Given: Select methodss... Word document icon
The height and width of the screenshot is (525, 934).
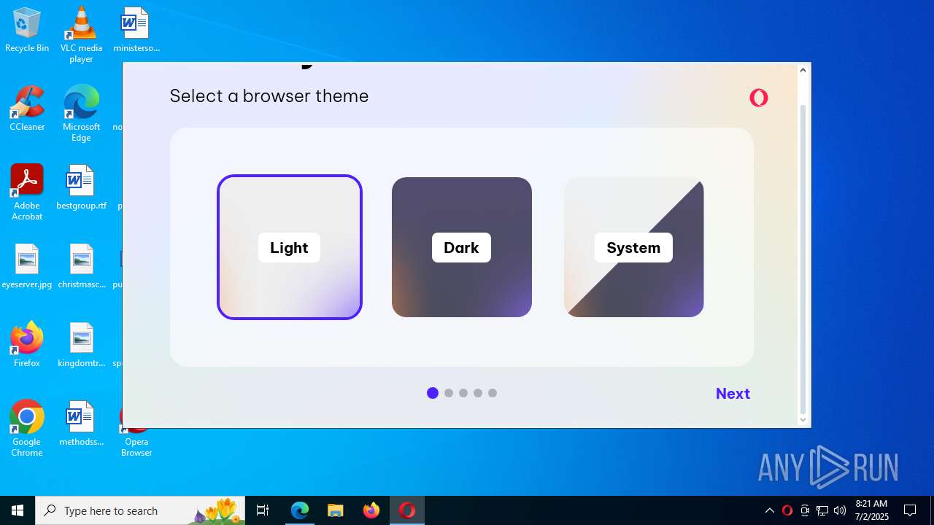Looking at the screenshot, I should (81, 424).
